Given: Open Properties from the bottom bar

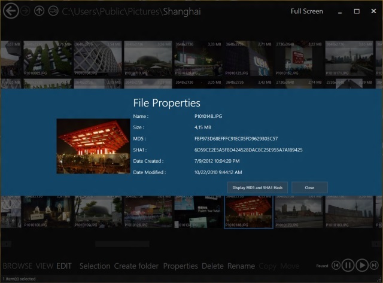Looking at the screenshot, I should coord(181,266).
